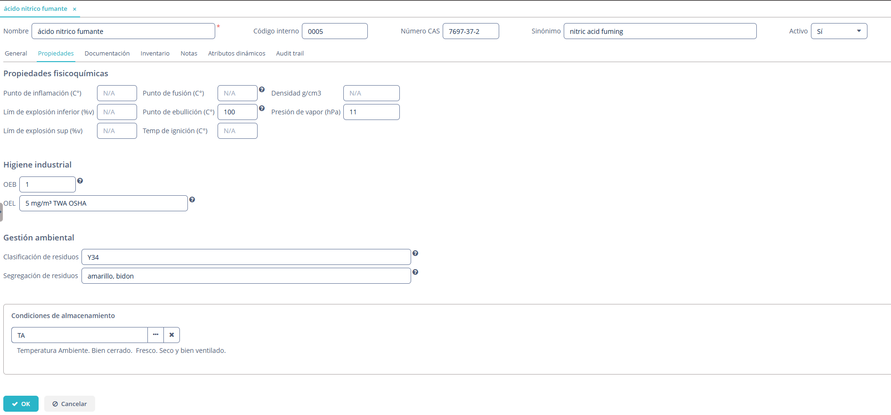Switch to the Documentación tab
This screenshot has height=415, width=891.
coord(107,54)
